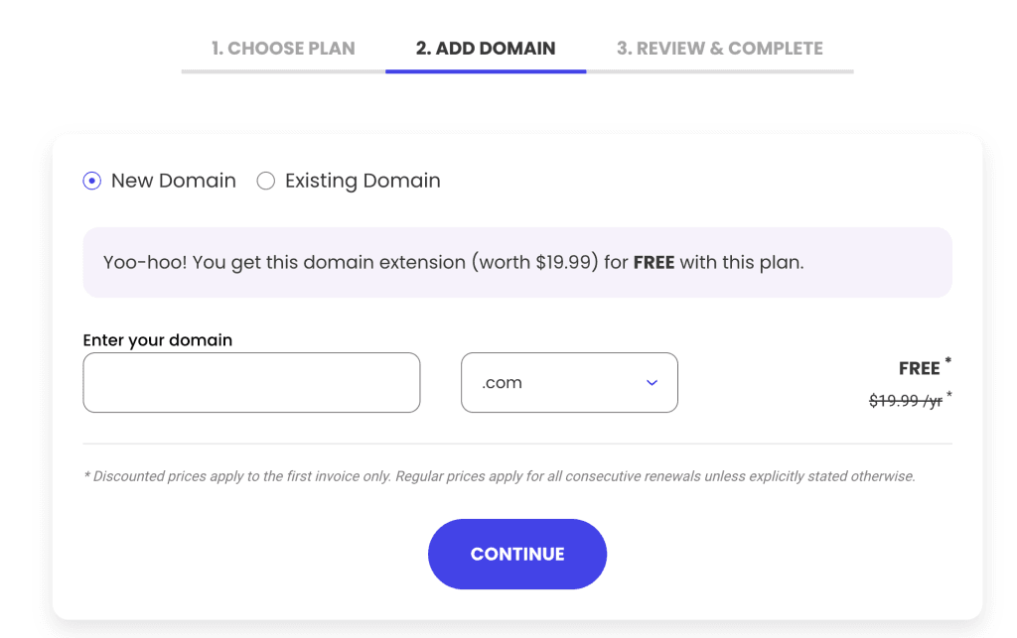Image resolution: width=1017 pixels, height=638 pixels.
Task: Click gray progress line under Choose Plan
Action: pos(283,71)
